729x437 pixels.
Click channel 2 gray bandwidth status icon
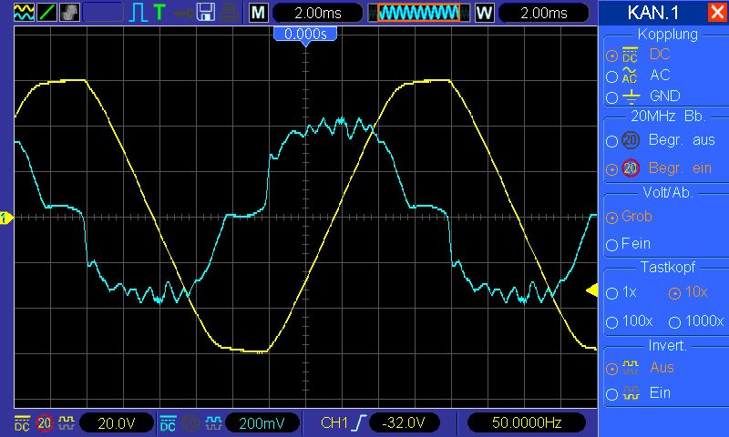tap(190, 423)
